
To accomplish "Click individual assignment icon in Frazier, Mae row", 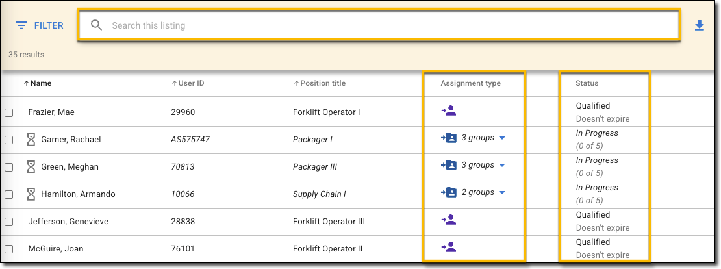I will coord(448,111).
